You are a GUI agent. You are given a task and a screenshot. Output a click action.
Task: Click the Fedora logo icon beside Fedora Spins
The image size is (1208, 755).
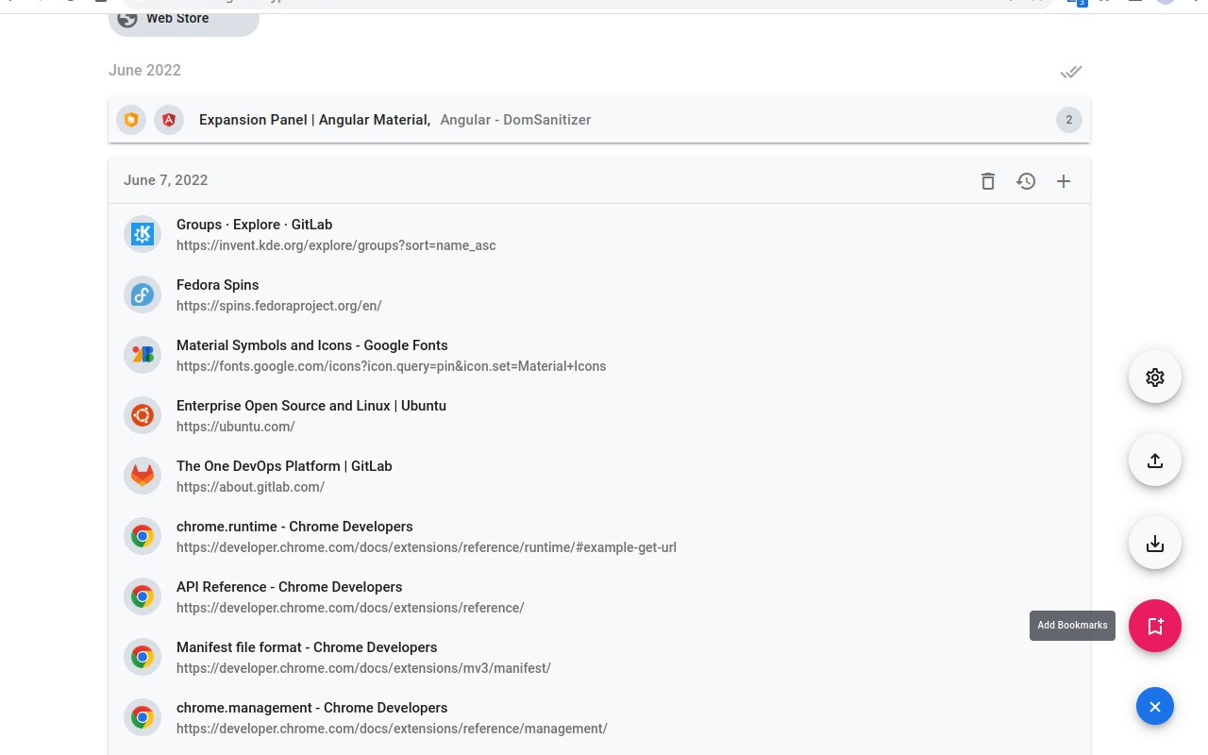click(x=143, y=294)
